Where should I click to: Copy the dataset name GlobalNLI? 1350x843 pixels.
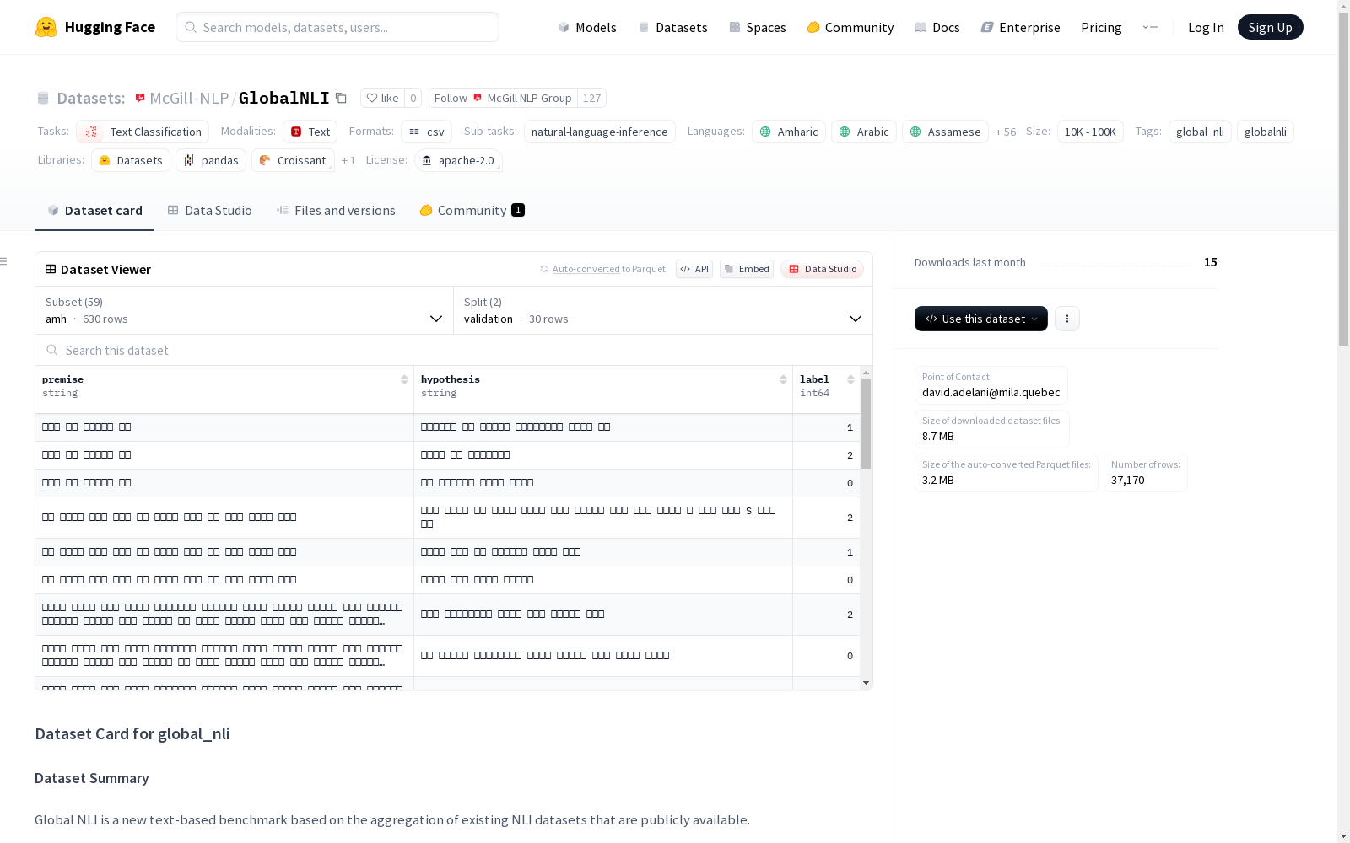coord(341,99)
